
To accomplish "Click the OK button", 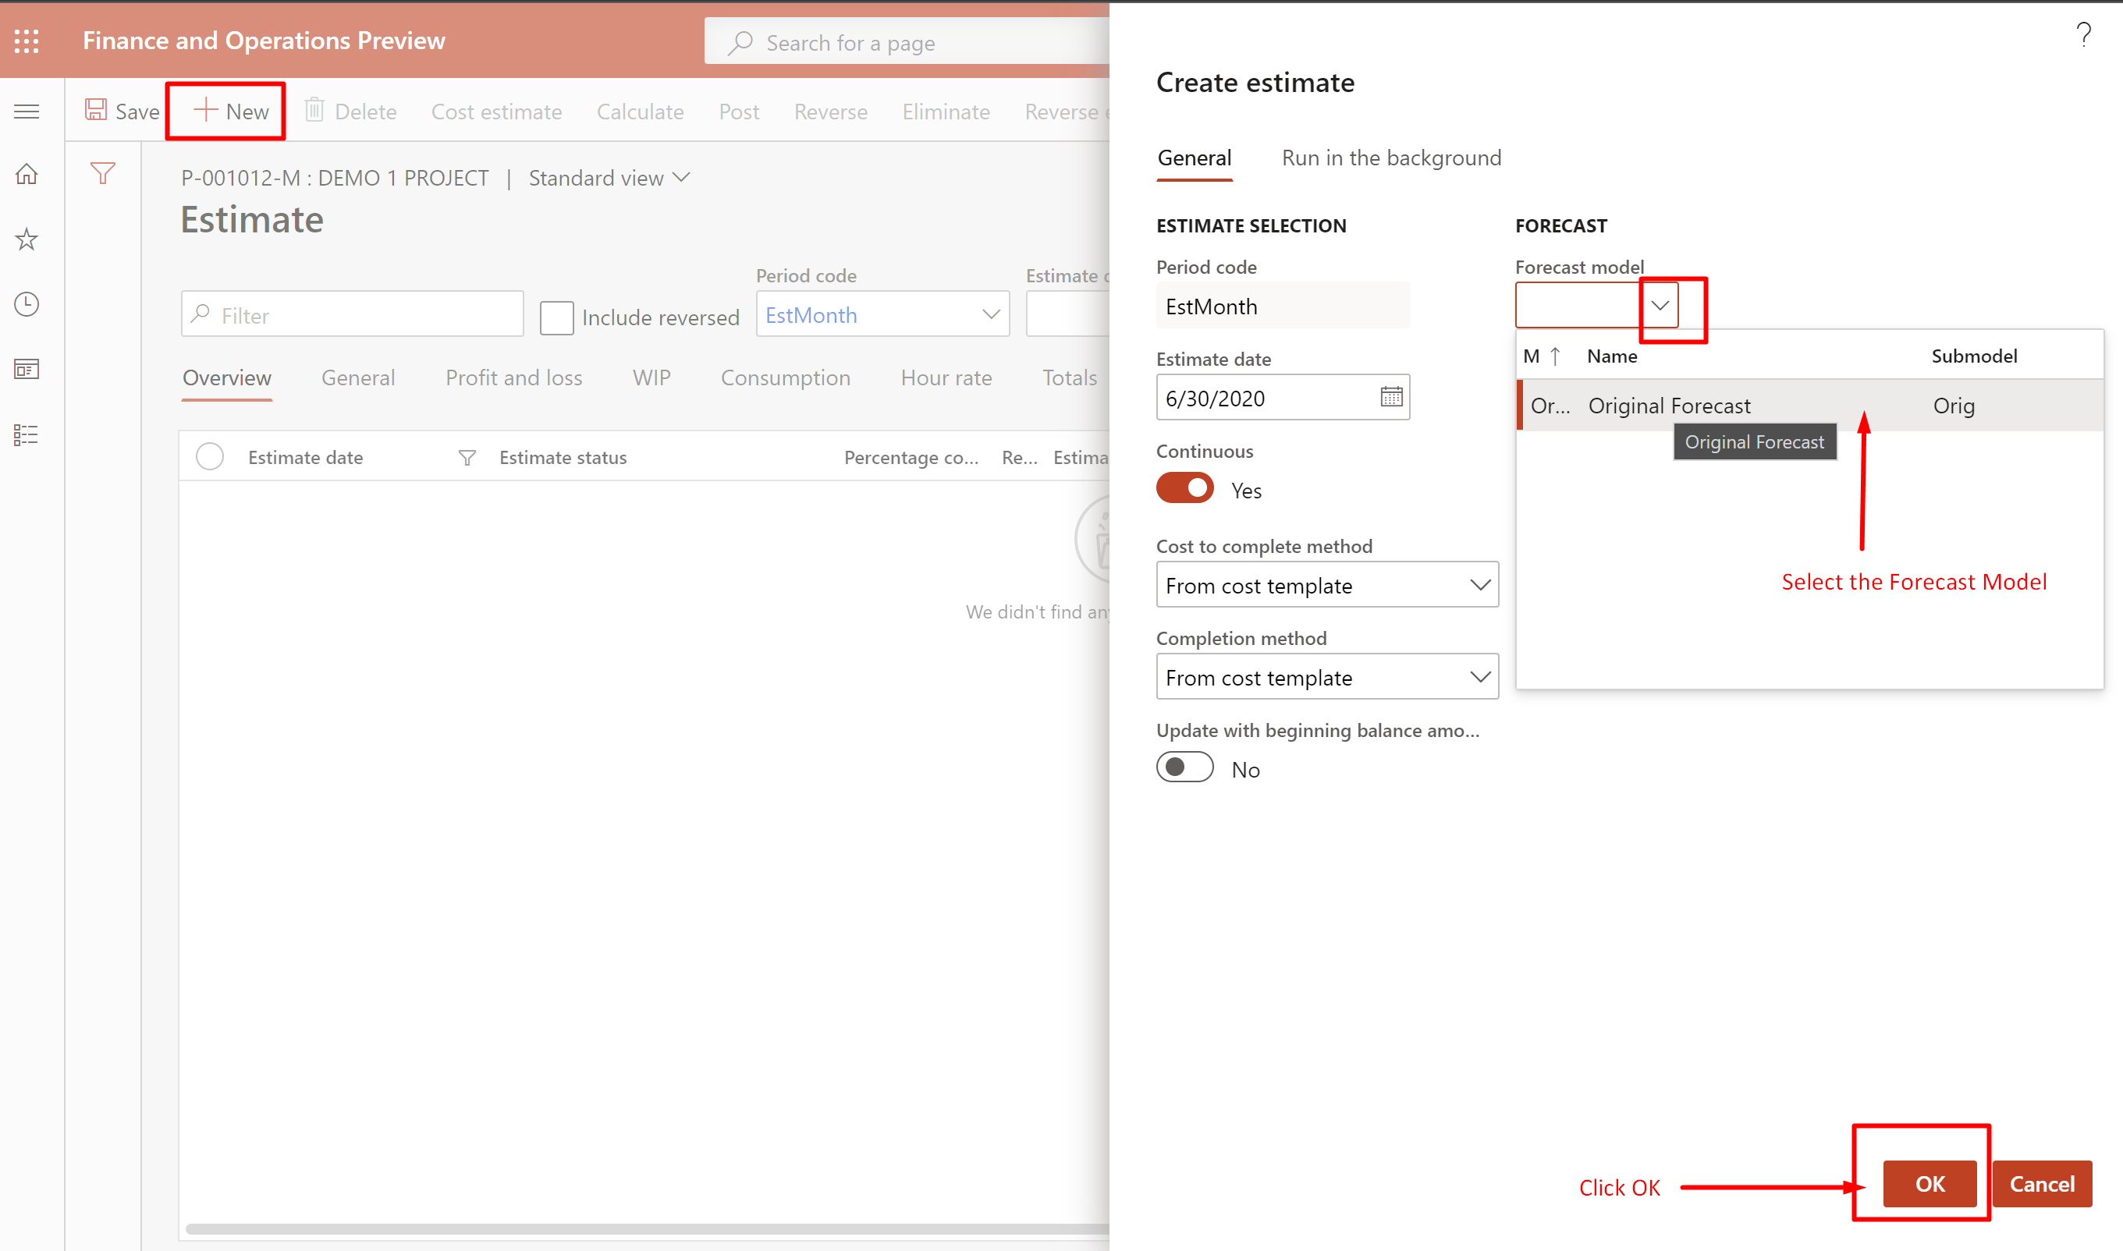I will click(x=1930, y=1184).
